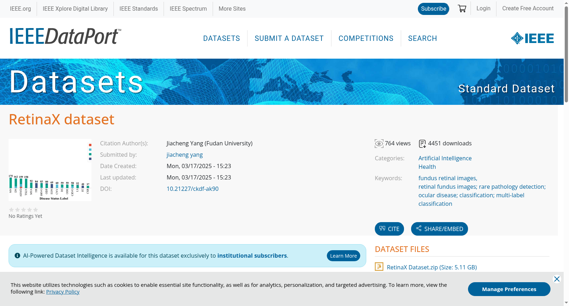The width and height of the screenshot is (569, 306).
Task: Open the Privacy Policy link
Action: click(63, 292)
